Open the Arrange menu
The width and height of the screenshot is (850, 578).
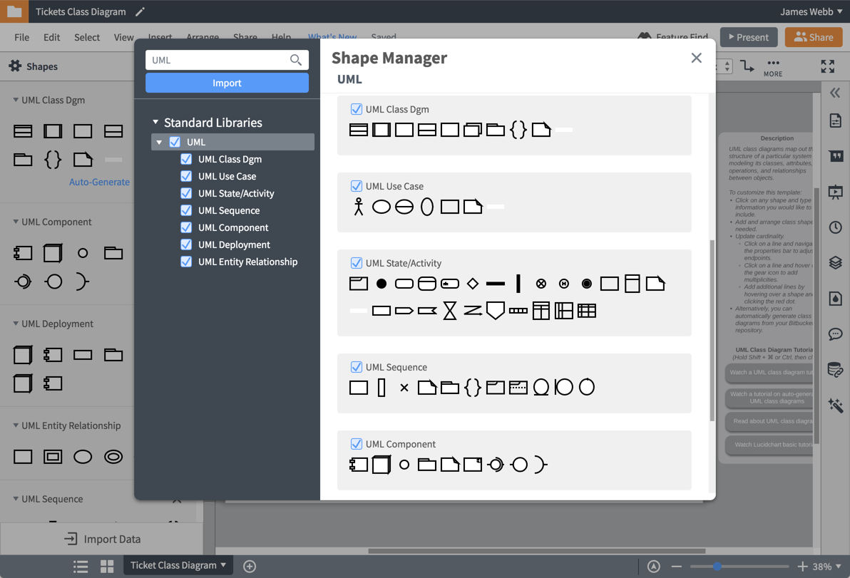pyautogui.click(x=203, y=37)
